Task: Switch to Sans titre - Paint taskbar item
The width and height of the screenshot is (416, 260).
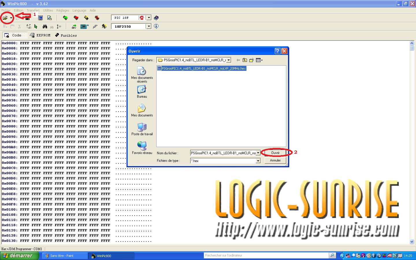Action: pos(65,256)
